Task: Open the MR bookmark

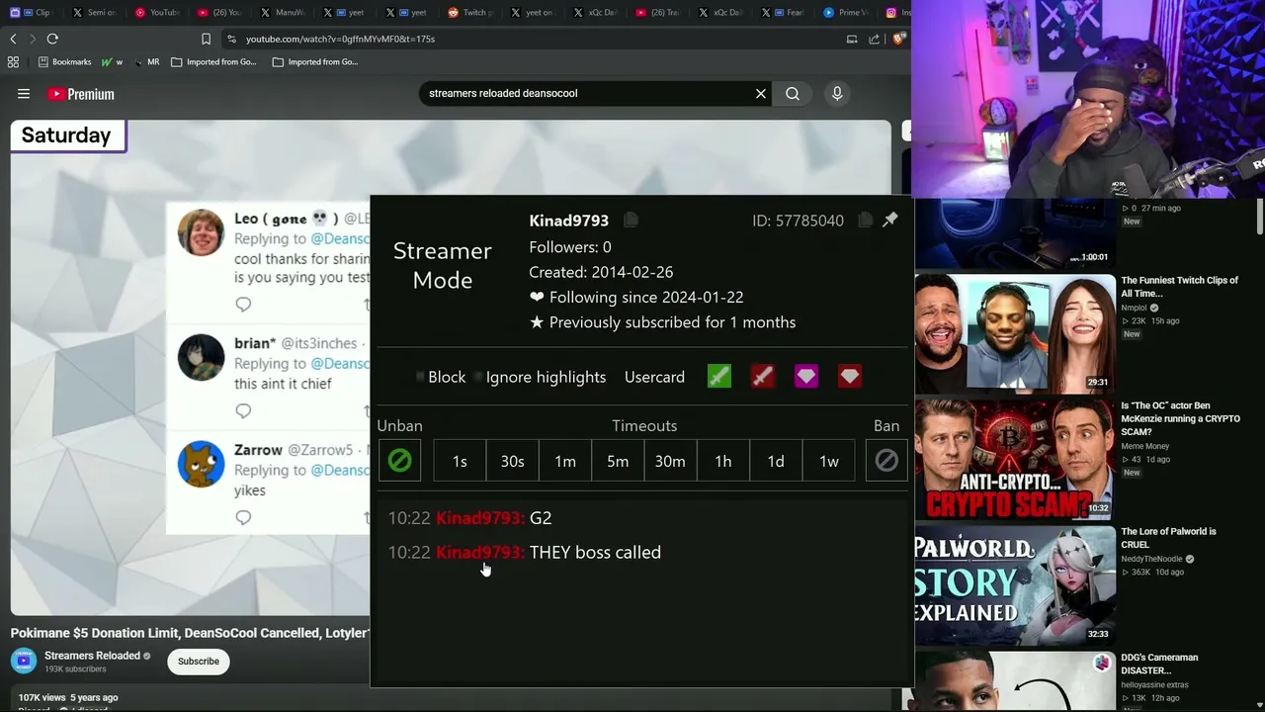Action: pyautogui.click(x=147, y=61)
